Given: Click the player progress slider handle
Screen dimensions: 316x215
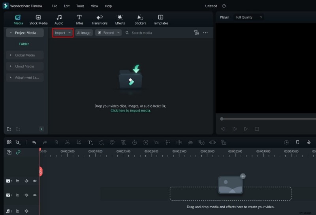Looking at the screenshot, I should [222, 119].
